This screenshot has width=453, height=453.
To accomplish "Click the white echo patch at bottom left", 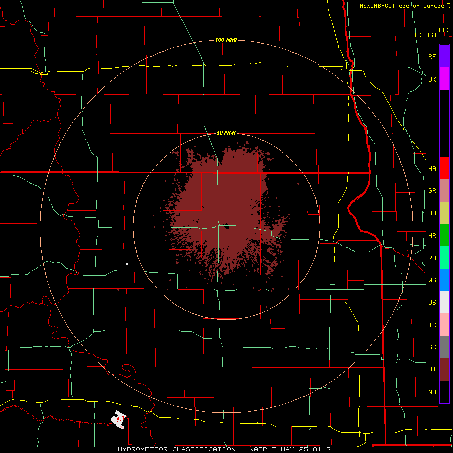I will [x=118, y=419].
